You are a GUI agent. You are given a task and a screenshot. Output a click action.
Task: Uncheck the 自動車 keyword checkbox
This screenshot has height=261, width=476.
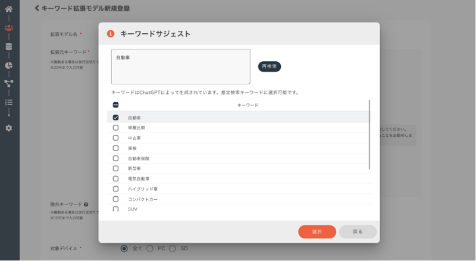[115, 118]
